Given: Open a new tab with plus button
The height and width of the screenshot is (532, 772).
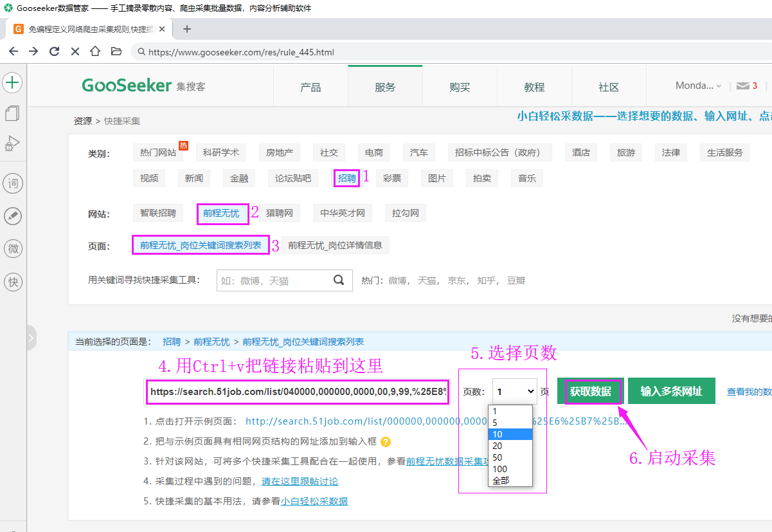Looking at the screenshot, I should point(187,29).
